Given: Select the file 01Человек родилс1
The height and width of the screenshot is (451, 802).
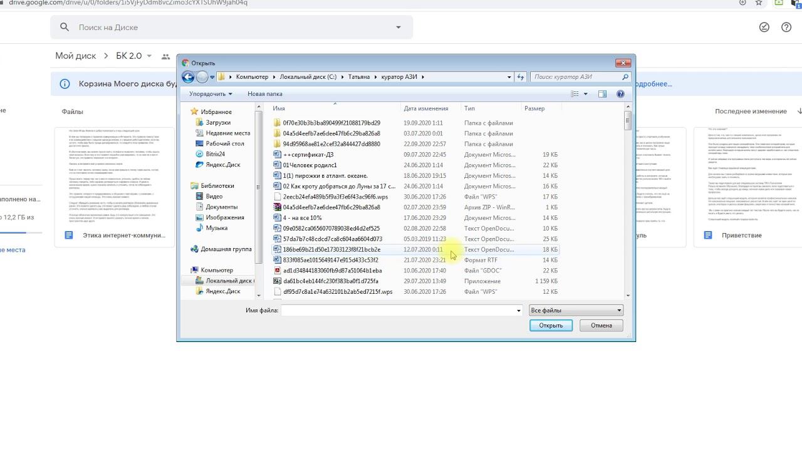Looking at the screenshot, I should tap(310, 165).
